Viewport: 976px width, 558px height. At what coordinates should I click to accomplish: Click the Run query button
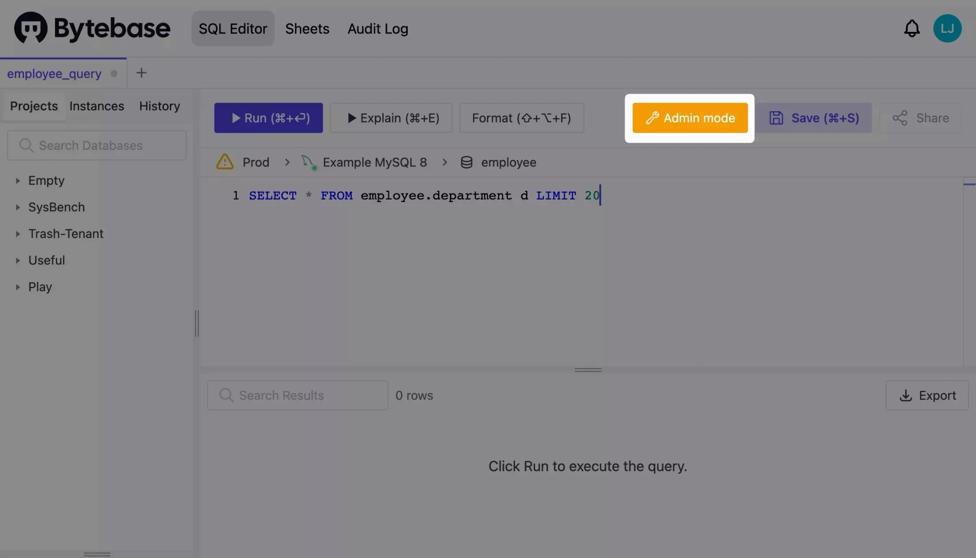(268, 118)
